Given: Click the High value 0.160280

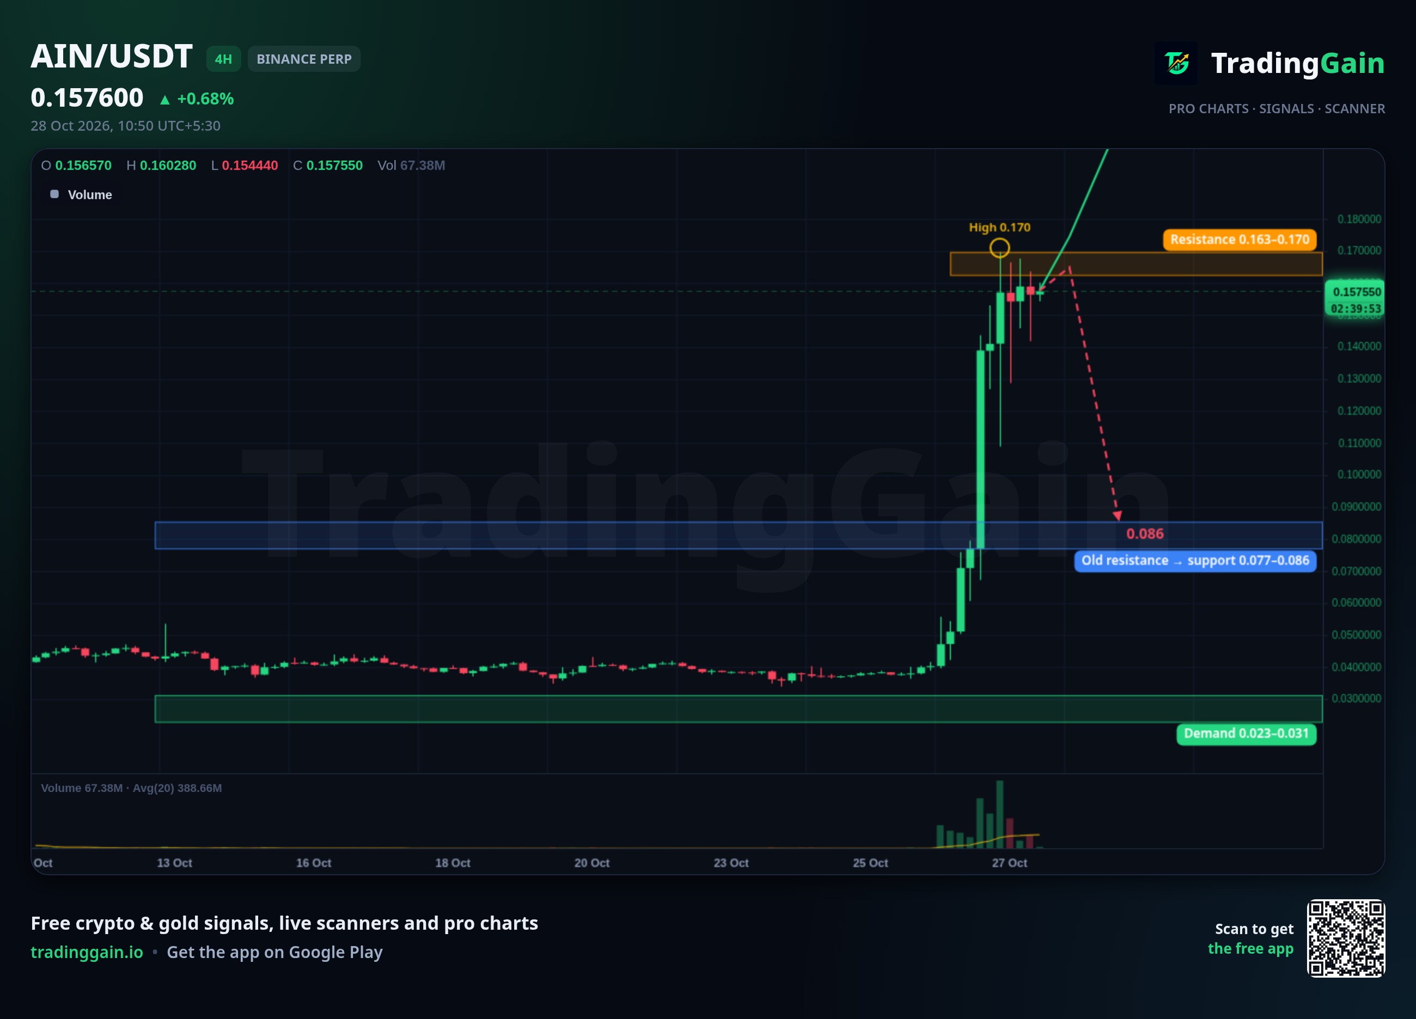Looking at the screenshot, I should click(x=168, y=165).
